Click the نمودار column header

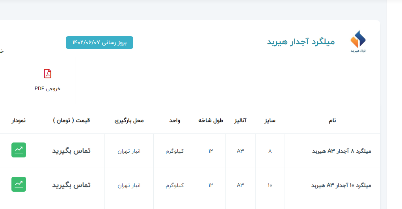[x=19, y=120]
